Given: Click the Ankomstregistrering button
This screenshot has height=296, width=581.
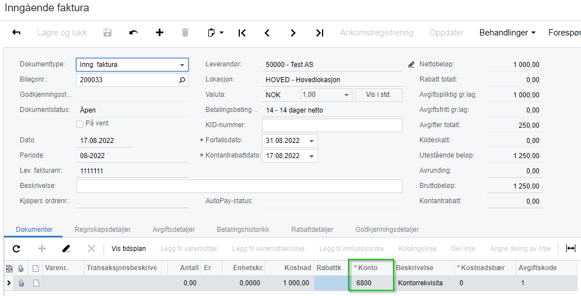Looking at the screenshot, I should pos(377,33).
